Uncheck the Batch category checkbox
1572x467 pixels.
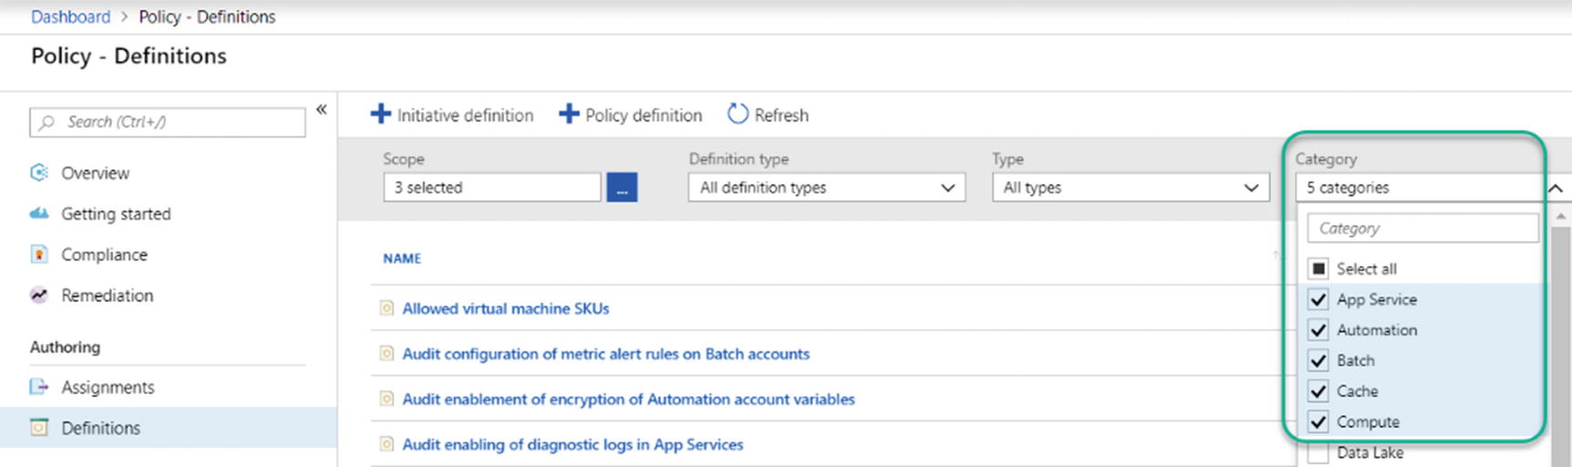point(1318,360)
